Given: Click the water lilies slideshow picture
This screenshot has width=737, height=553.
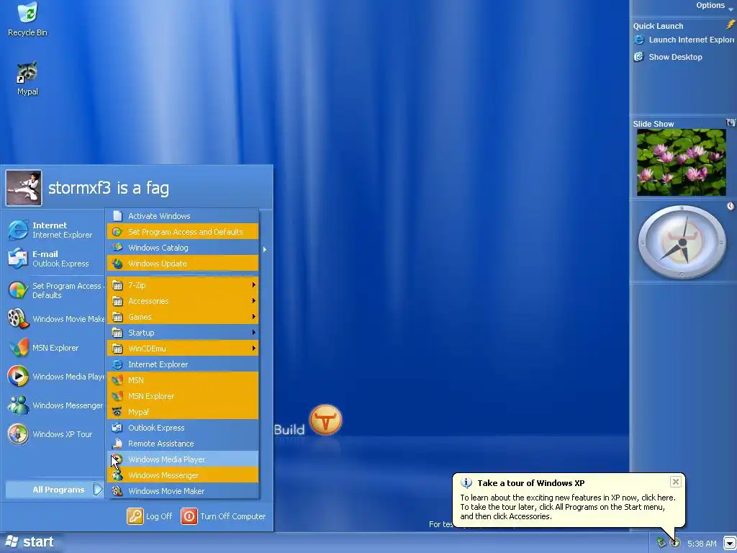Looking at the screenshot, I should [681, 162].
